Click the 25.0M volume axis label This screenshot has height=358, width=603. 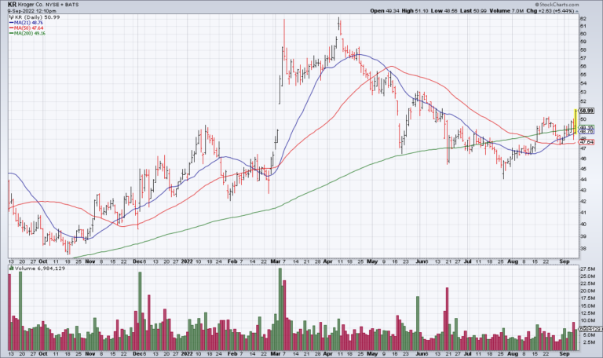587,276
